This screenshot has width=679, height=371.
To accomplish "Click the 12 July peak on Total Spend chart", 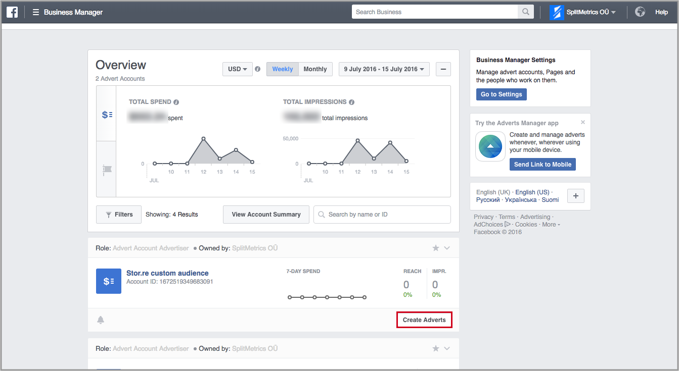I will pyautogui.click(x=203, y=138).
